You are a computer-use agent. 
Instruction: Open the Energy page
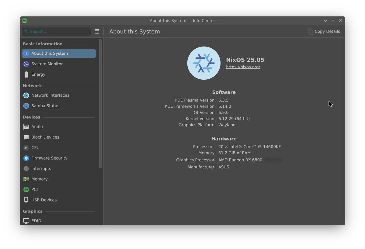[59, 74]
